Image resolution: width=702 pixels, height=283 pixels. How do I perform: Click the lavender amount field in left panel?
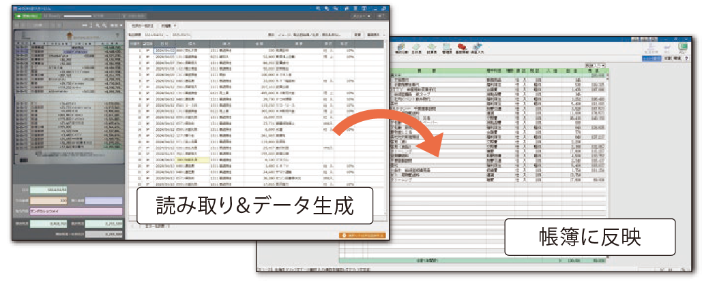pyautogui.click(x=104, y=201)
